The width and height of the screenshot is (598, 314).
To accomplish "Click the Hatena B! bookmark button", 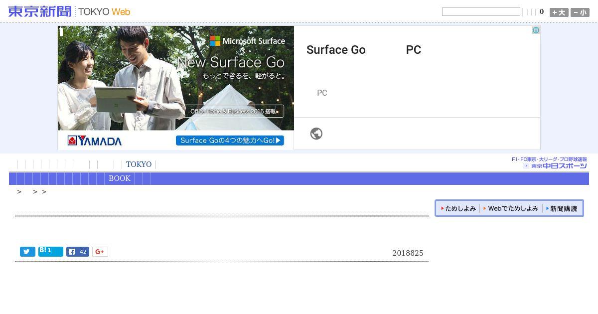I will pos(51,251).
